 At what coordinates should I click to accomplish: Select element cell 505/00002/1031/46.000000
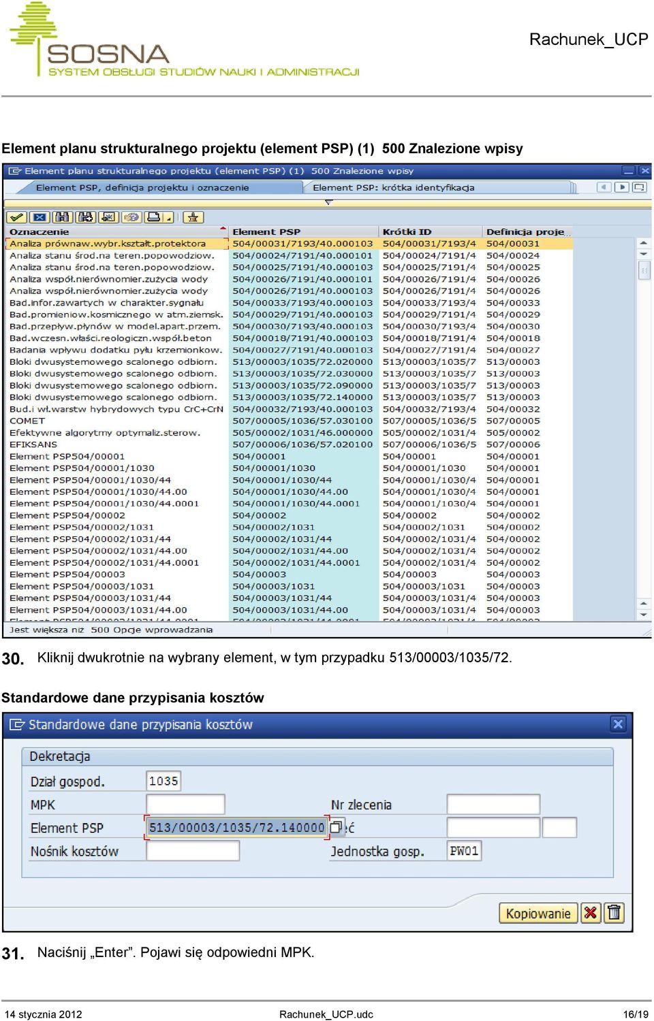click(302, 433)
